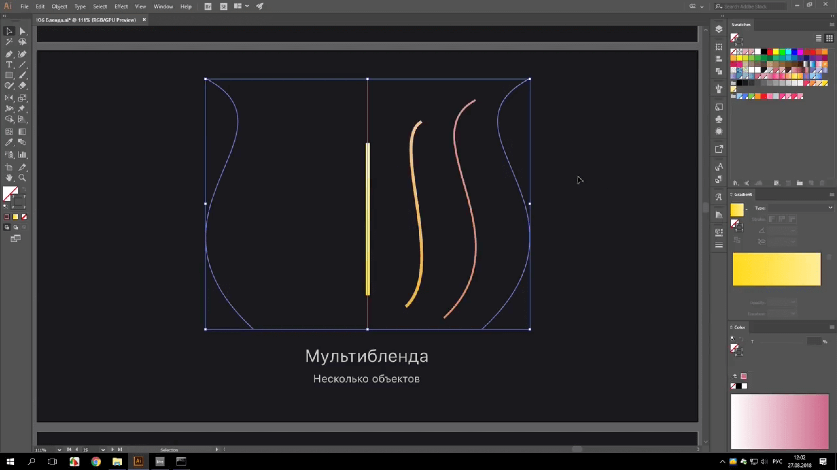Open the zoom level dropdown
Image resolution: width=837 pixels, height=470 pixels.
click(x=59, y=450)
